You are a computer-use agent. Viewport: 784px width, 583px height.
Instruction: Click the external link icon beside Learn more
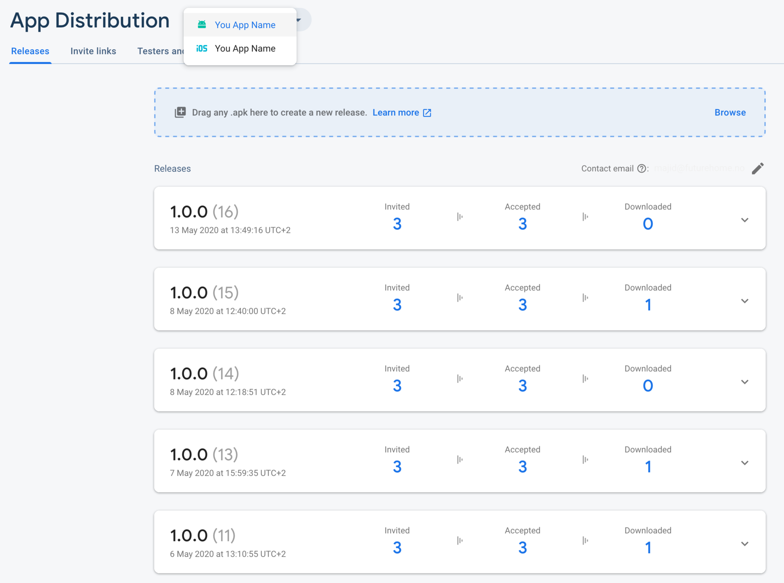(427, 113)
